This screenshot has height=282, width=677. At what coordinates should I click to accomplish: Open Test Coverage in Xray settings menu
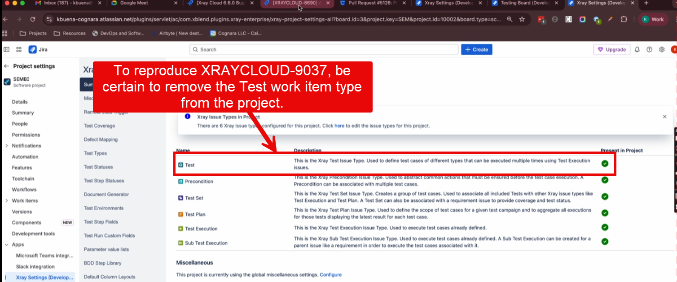tap(99, 126)
